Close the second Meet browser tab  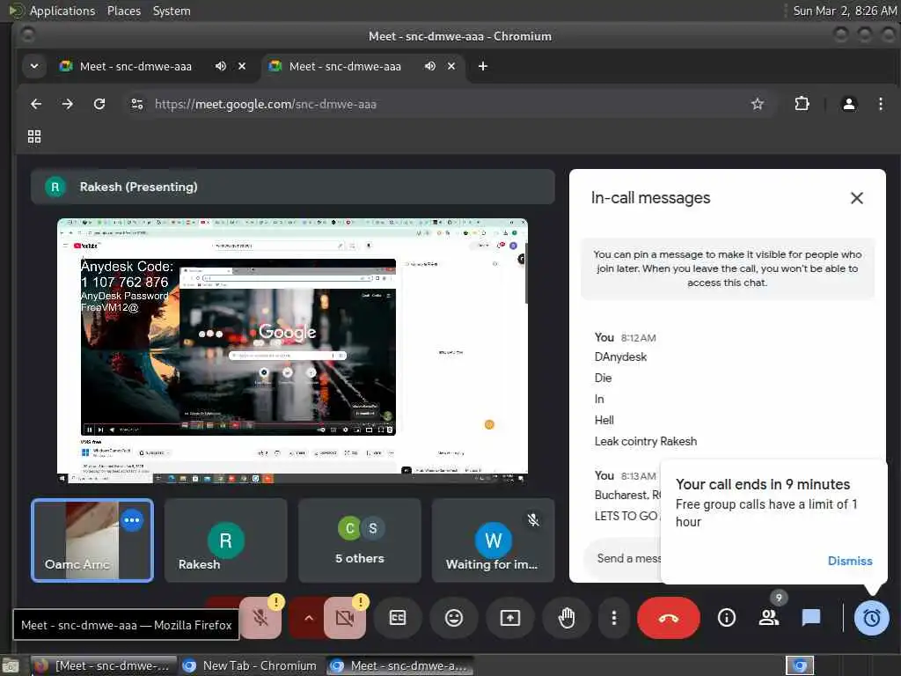[451, 66]
